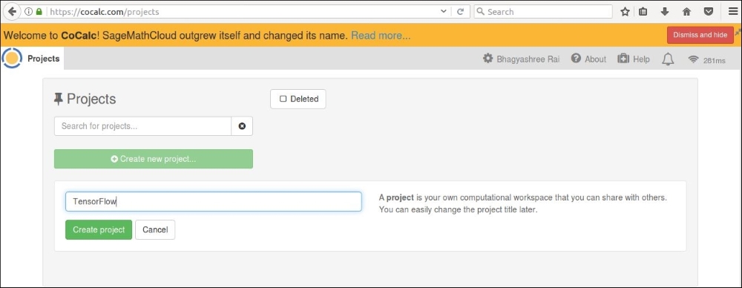Show bookmarks list icon
The width and height of the screenshot is (742, 288).
pos(643,12)
